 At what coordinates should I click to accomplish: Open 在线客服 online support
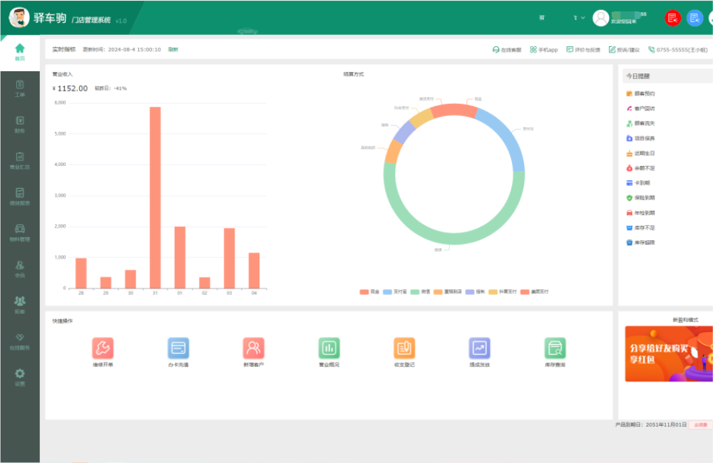pos(507,50)
